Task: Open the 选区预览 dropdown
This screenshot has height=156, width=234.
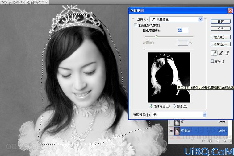Action: pos(179,115)
